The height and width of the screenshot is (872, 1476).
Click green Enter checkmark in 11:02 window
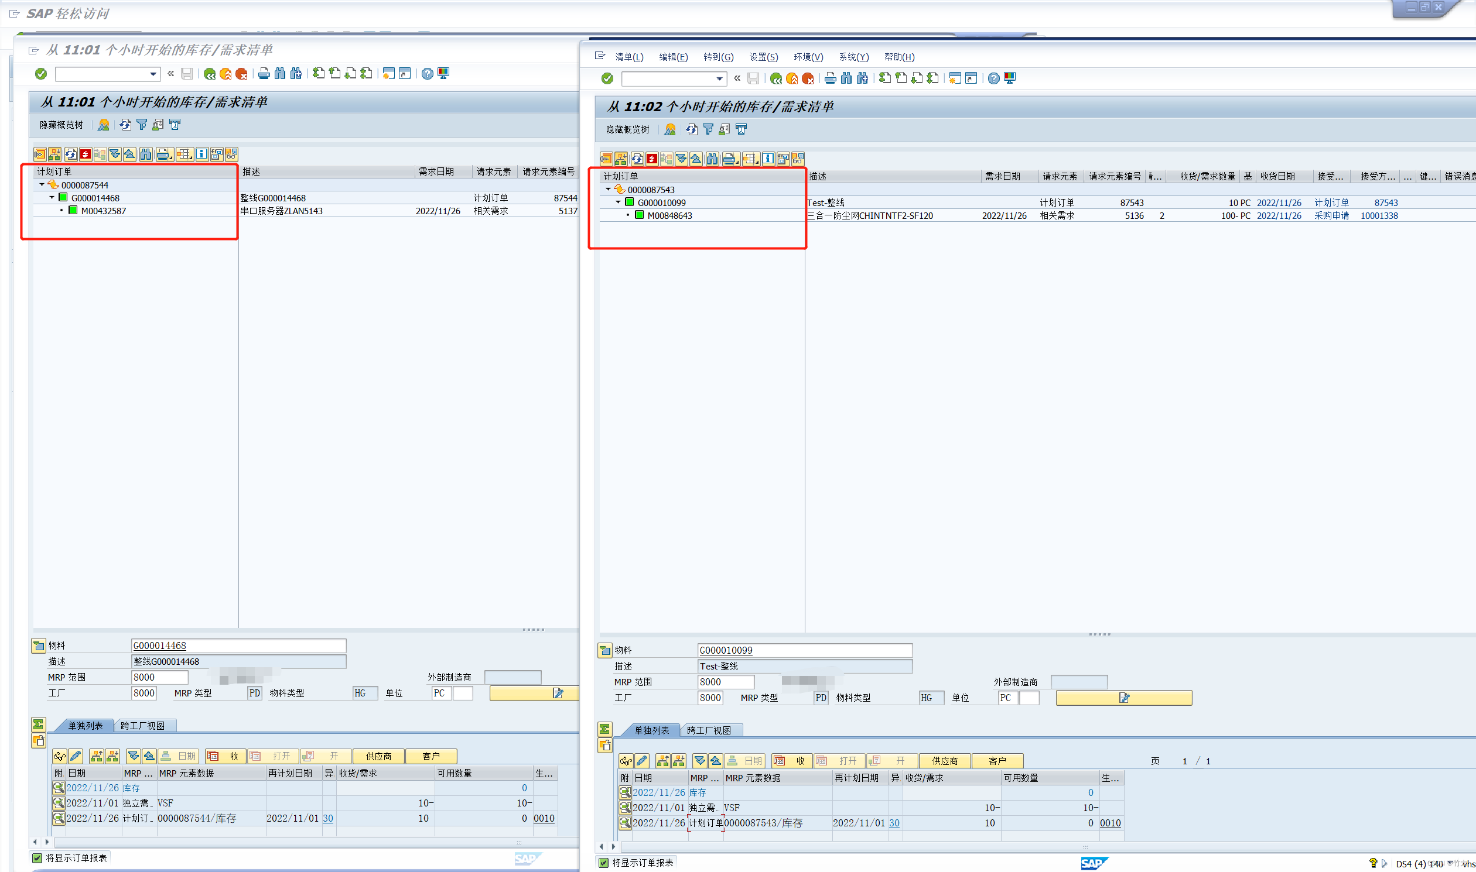[x=607, y=78]
